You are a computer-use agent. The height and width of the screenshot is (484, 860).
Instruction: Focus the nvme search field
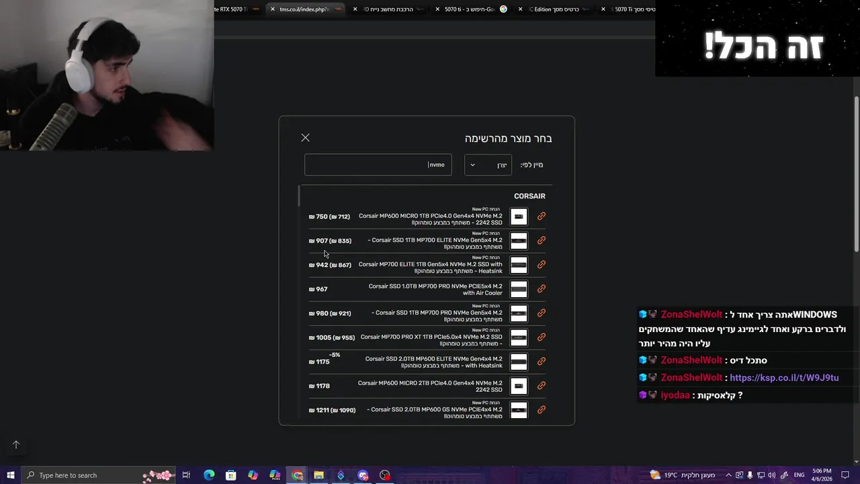[378, 165]
